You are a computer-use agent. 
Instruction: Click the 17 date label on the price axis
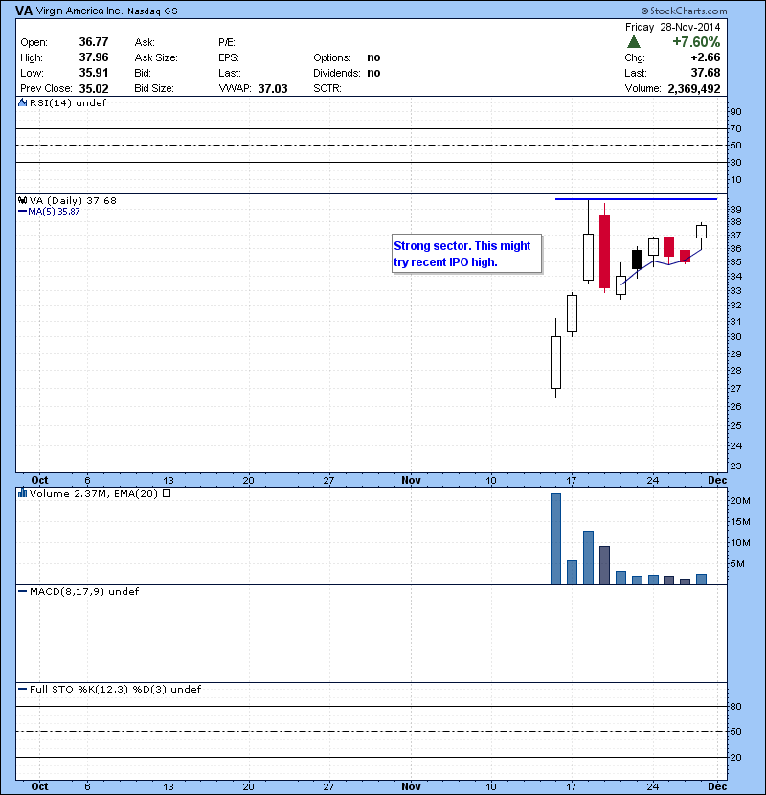tap(572, 480)
